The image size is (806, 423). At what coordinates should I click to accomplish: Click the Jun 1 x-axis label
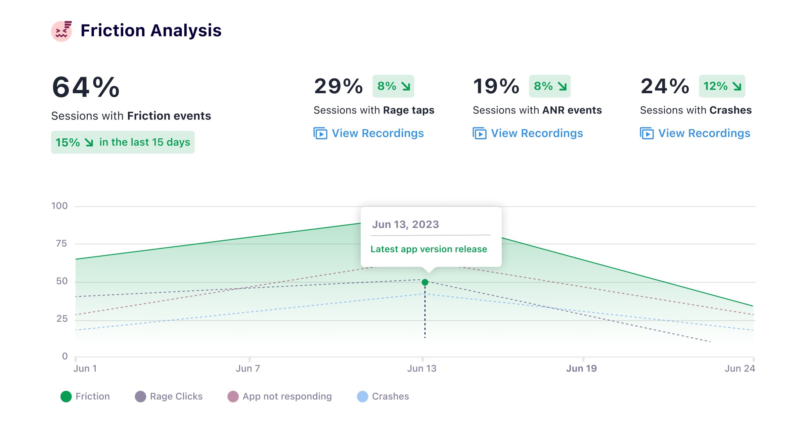tap(85, 368)
